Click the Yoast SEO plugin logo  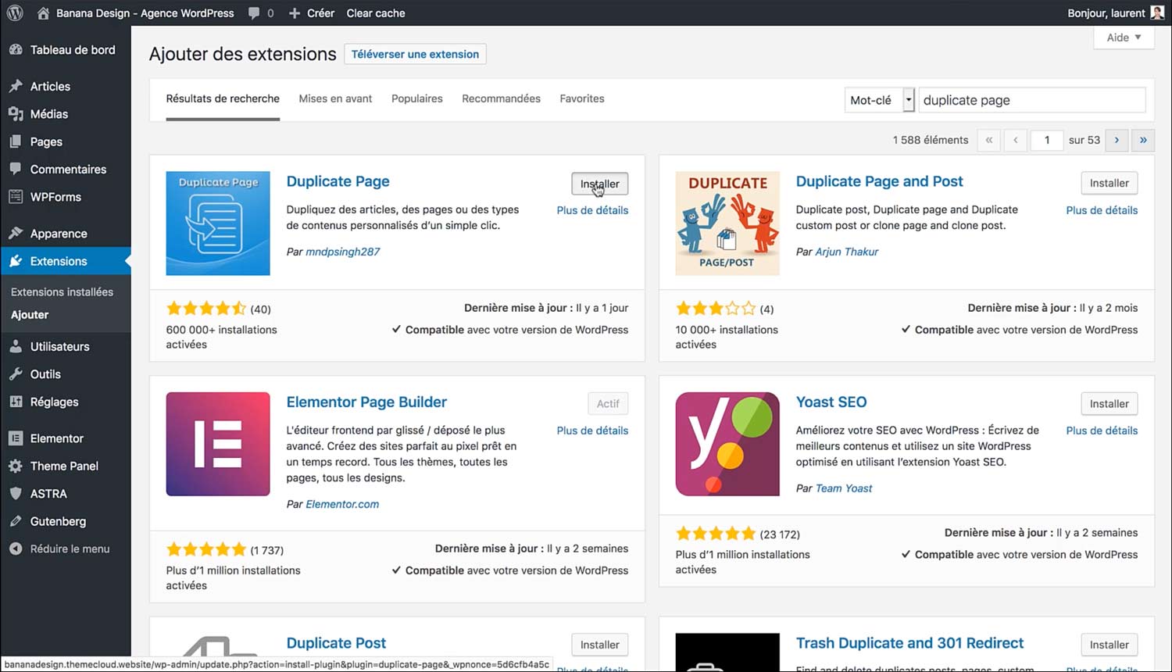click(727, 444)
